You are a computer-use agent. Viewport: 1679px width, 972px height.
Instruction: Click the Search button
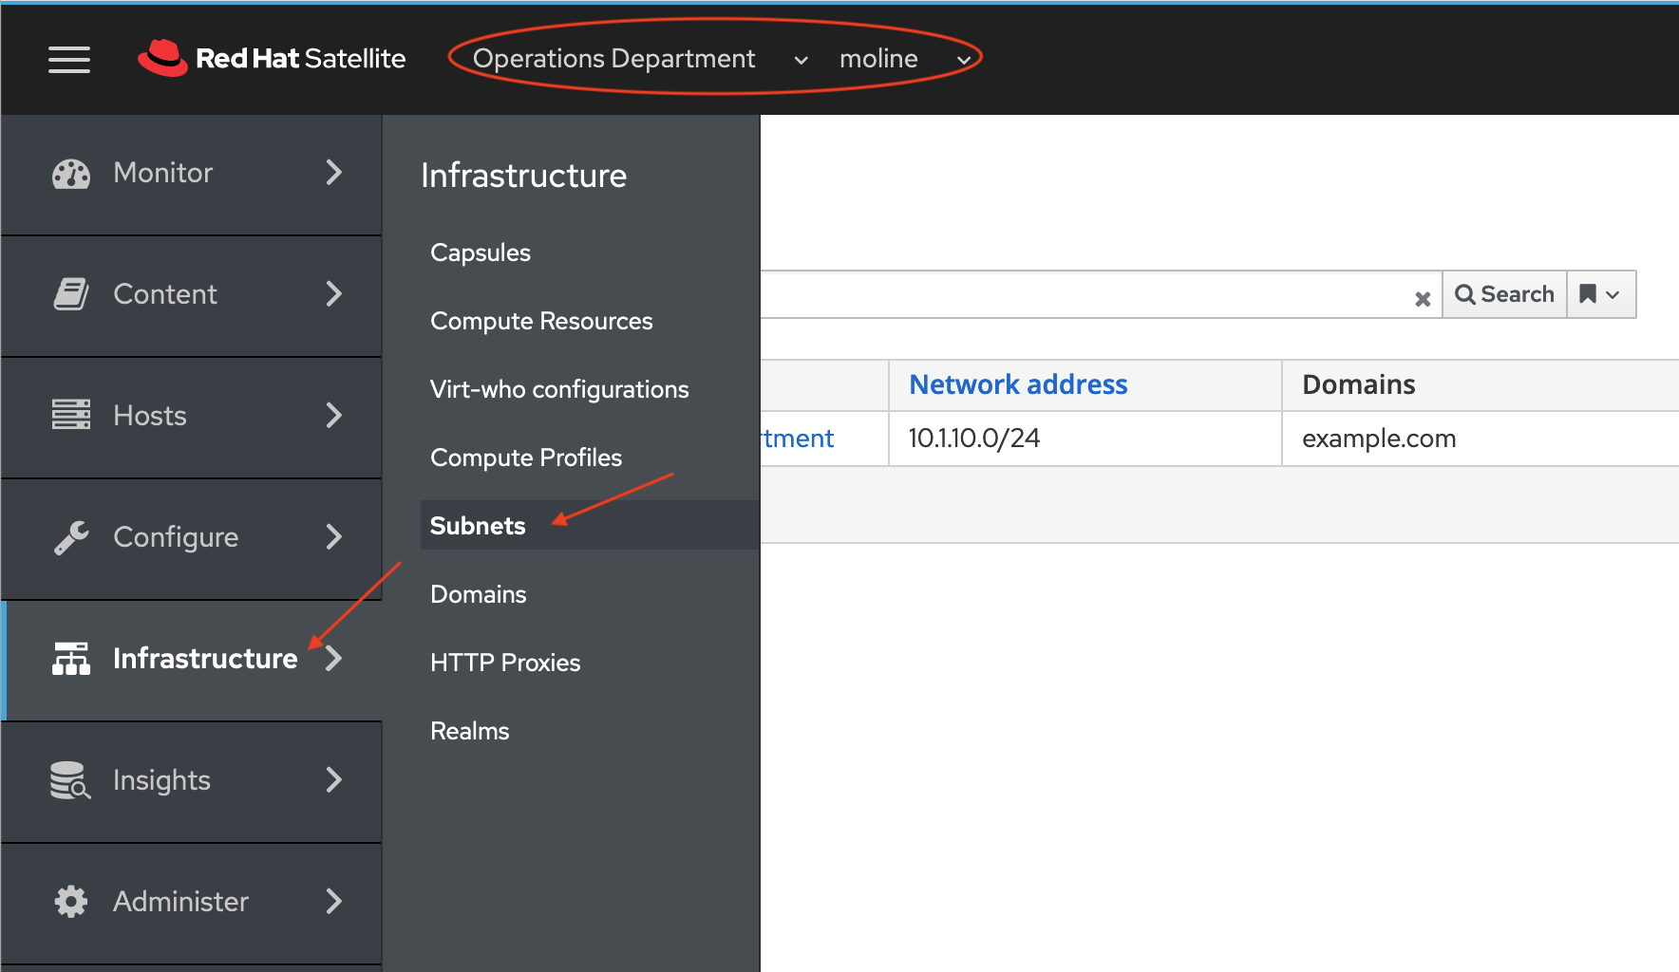[1504, 294]
